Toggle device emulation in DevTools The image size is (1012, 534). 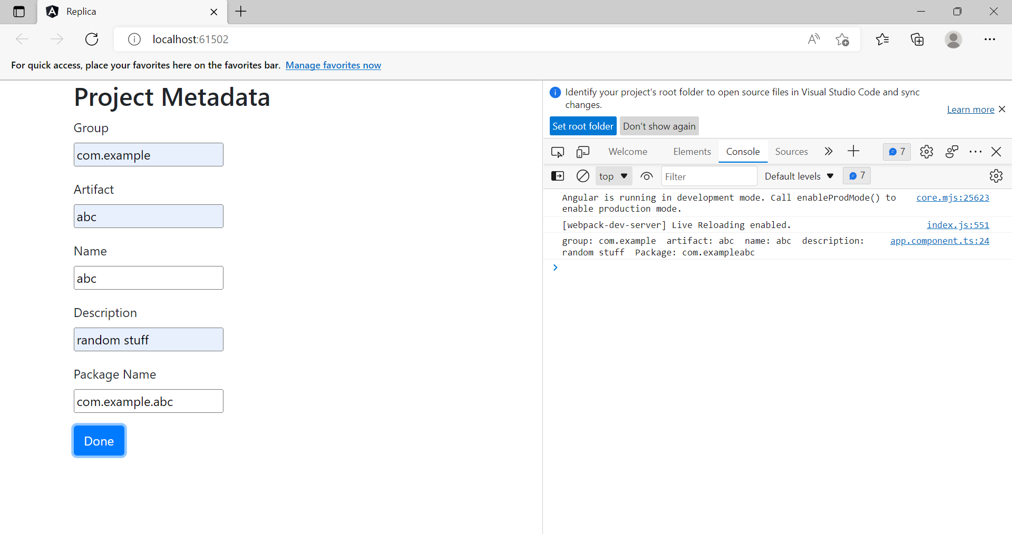[582, 152]
